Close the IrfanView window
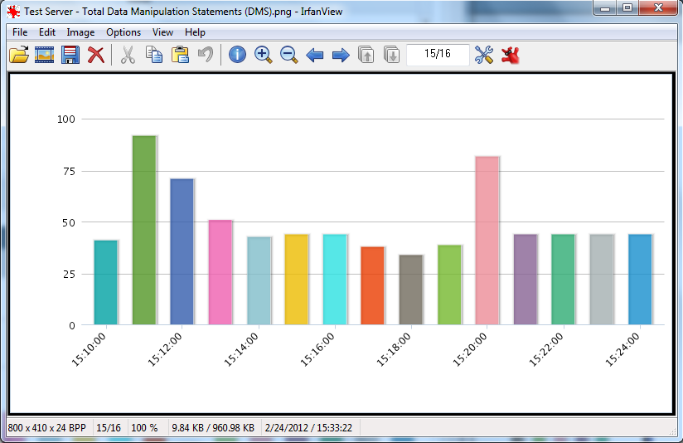This screenshot has width=683, height=443. (659, 7)
